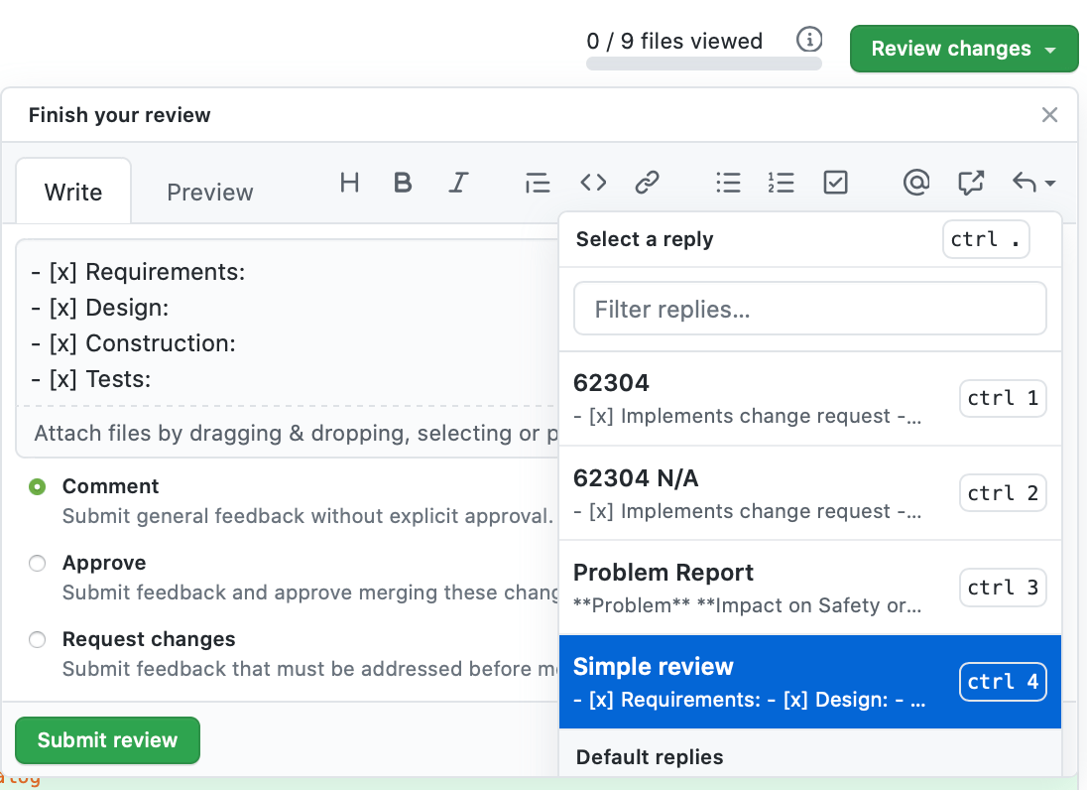The height and width of the screenshot is (790, 1087).
Task: Insert code formatting
Action: coord(593,183)
